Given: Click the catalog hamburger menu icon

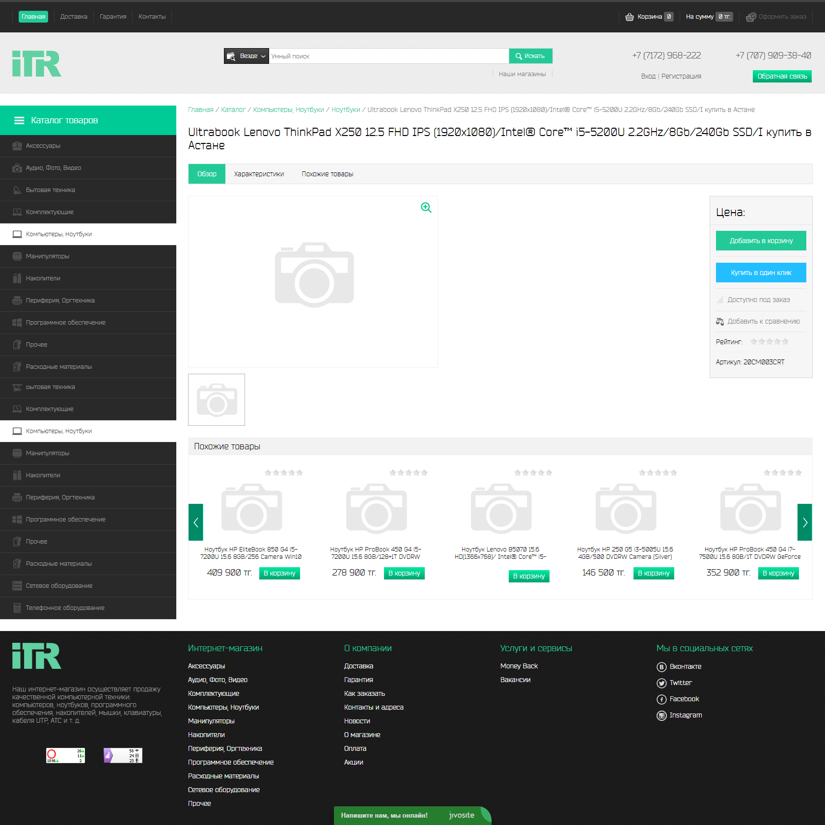Looking at the screenshot, I should pos(19,120).
